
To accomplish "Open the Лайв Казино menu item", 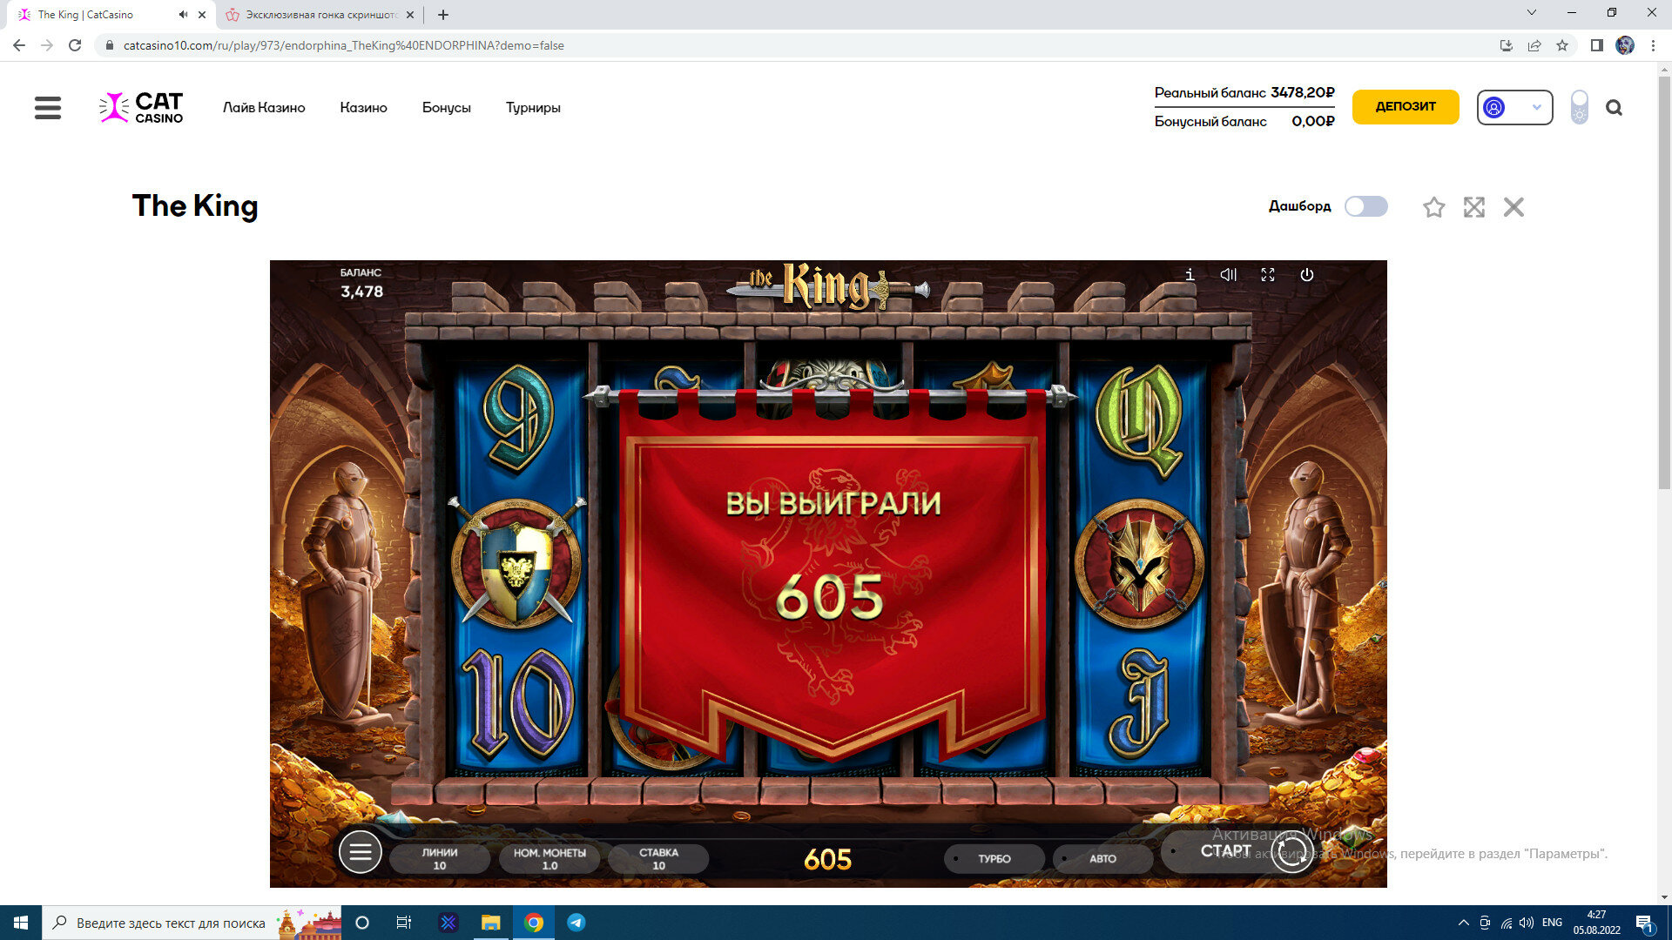I will pyautogui.click(x=264, y=108).
